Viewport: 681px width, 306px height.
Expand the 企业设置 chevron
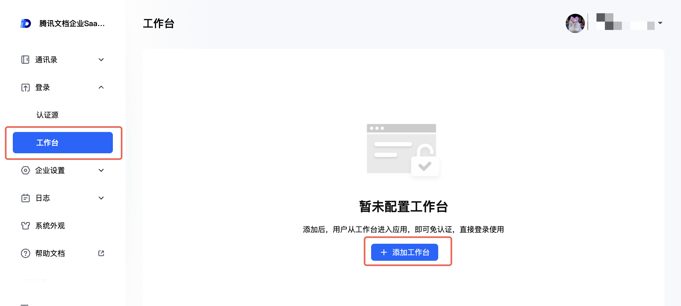coord(101,170)
